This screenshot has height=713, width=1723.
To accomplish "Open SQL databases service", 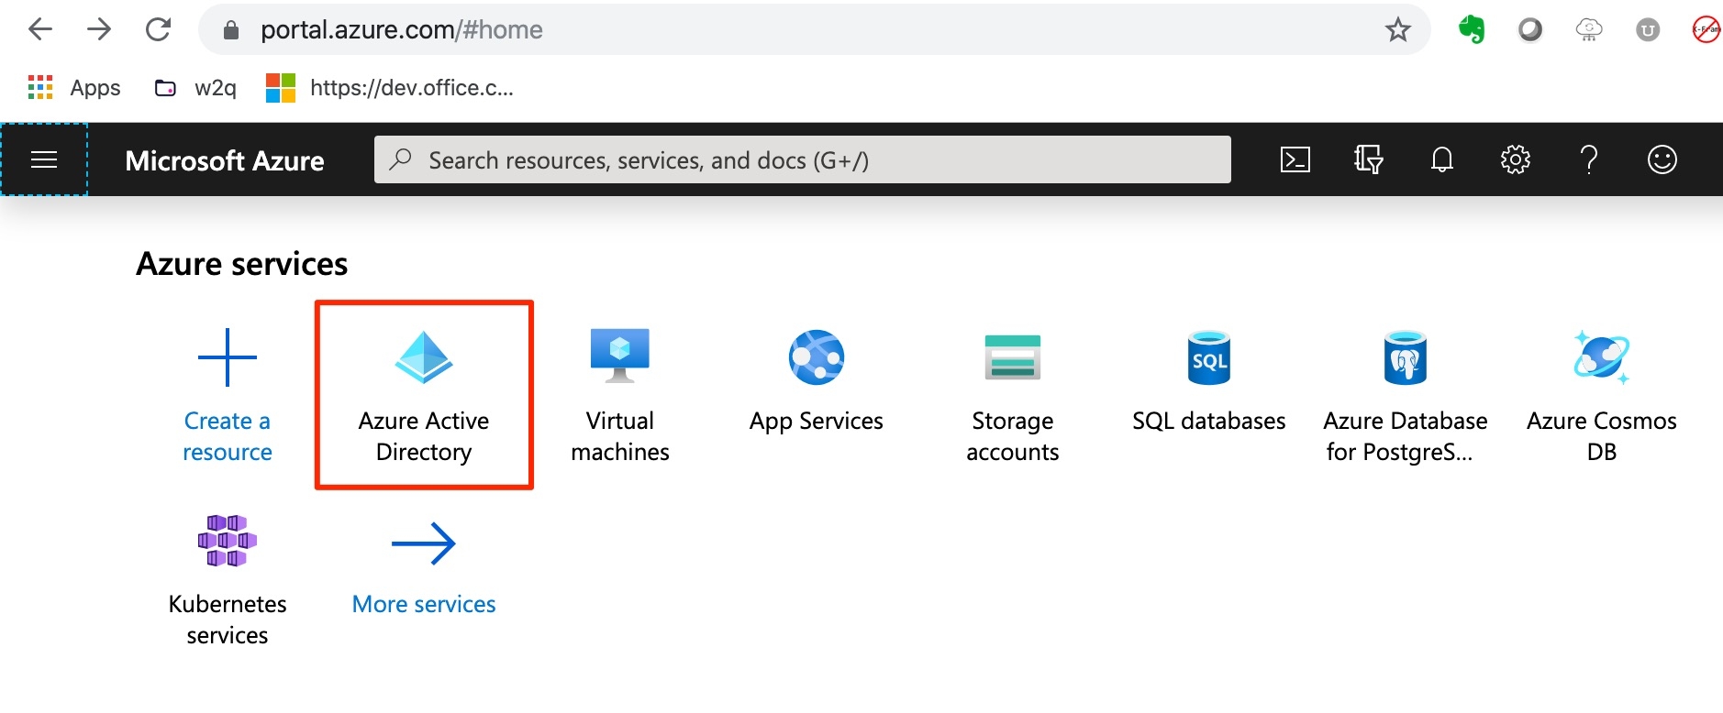I will 1208,383.
